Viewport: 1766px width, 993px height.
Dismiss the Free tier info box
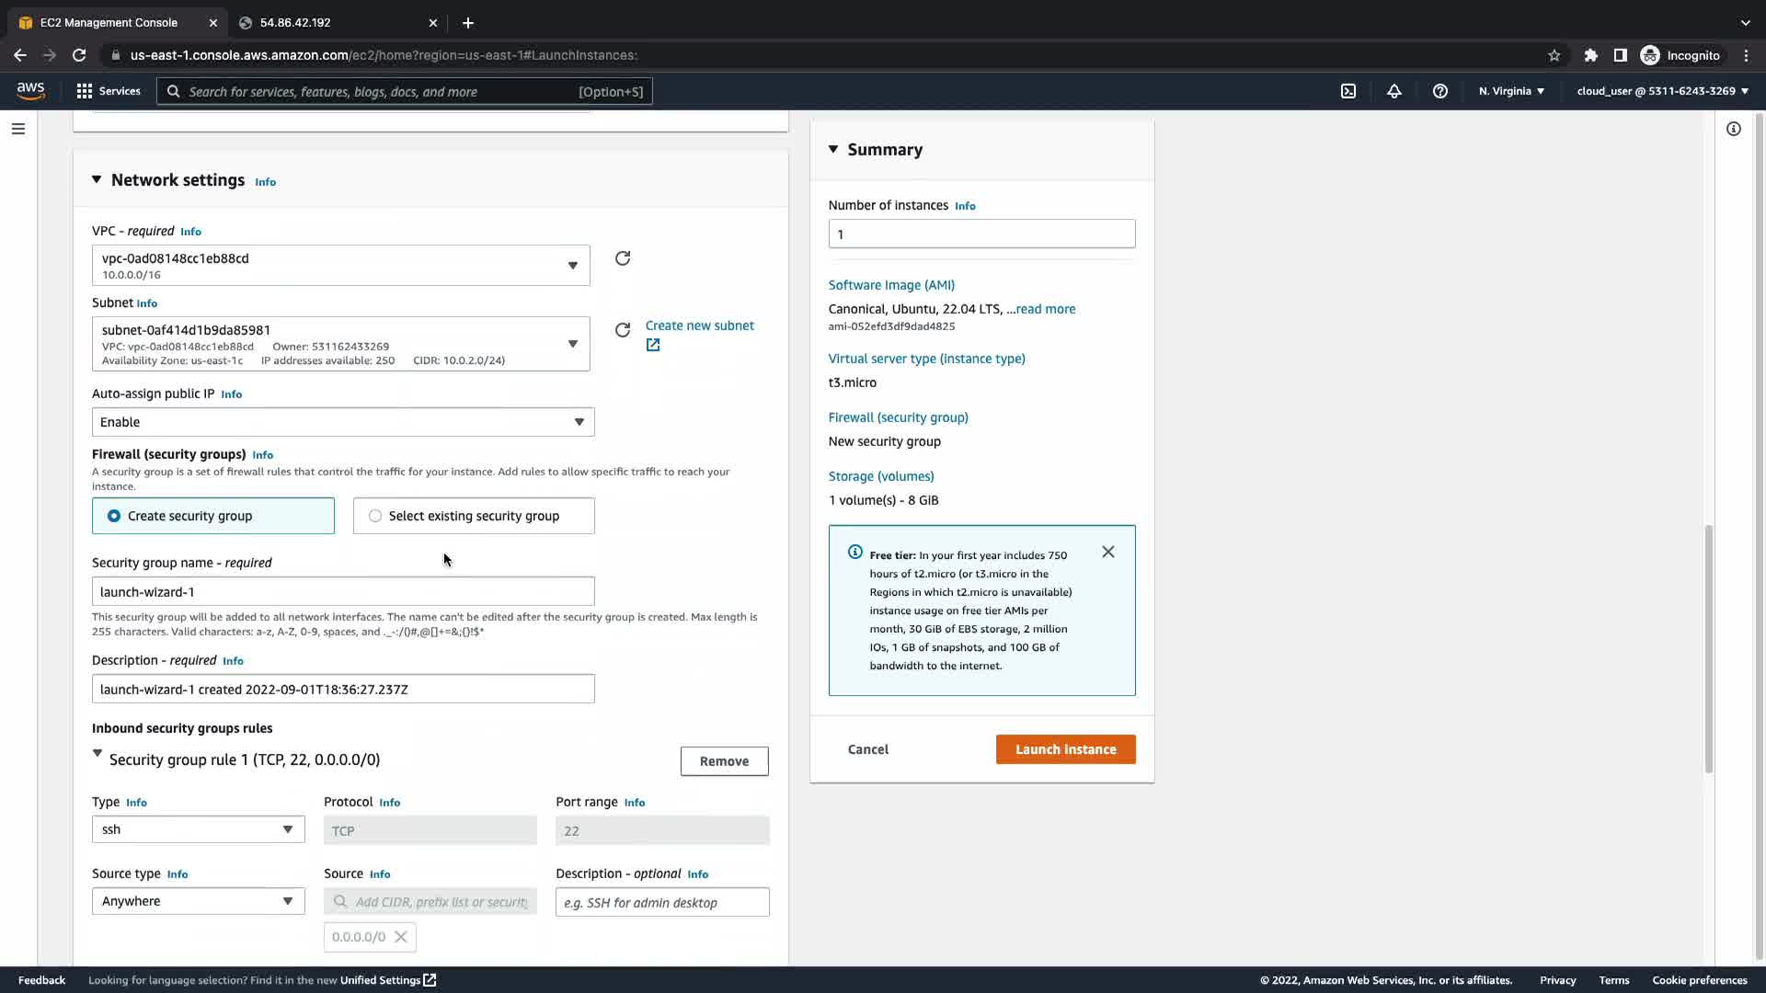click(x=1108, y=552)
